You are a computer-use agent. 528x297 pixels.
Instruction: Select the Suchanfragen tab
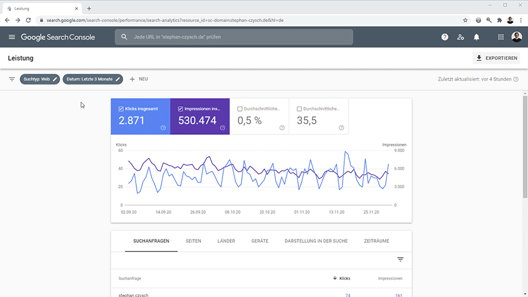[151, 241]
